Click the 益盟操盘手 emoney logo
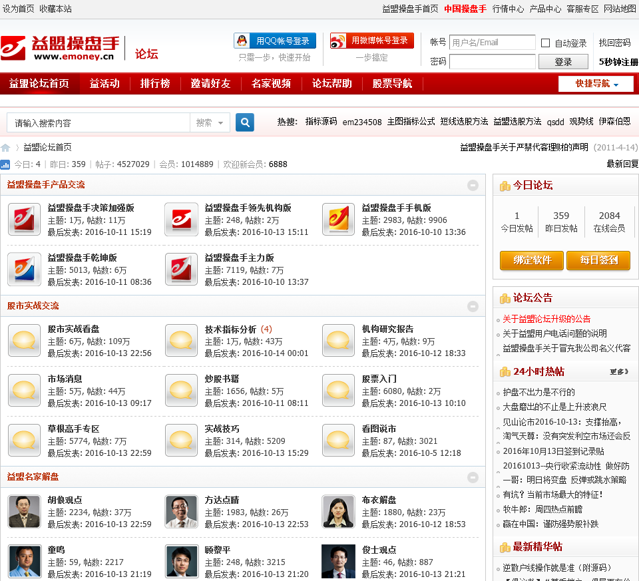The image size is (639, 581). point(61,48)
